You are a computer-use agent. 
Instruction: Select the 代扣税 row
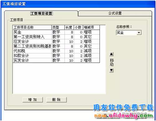(56, 51)
